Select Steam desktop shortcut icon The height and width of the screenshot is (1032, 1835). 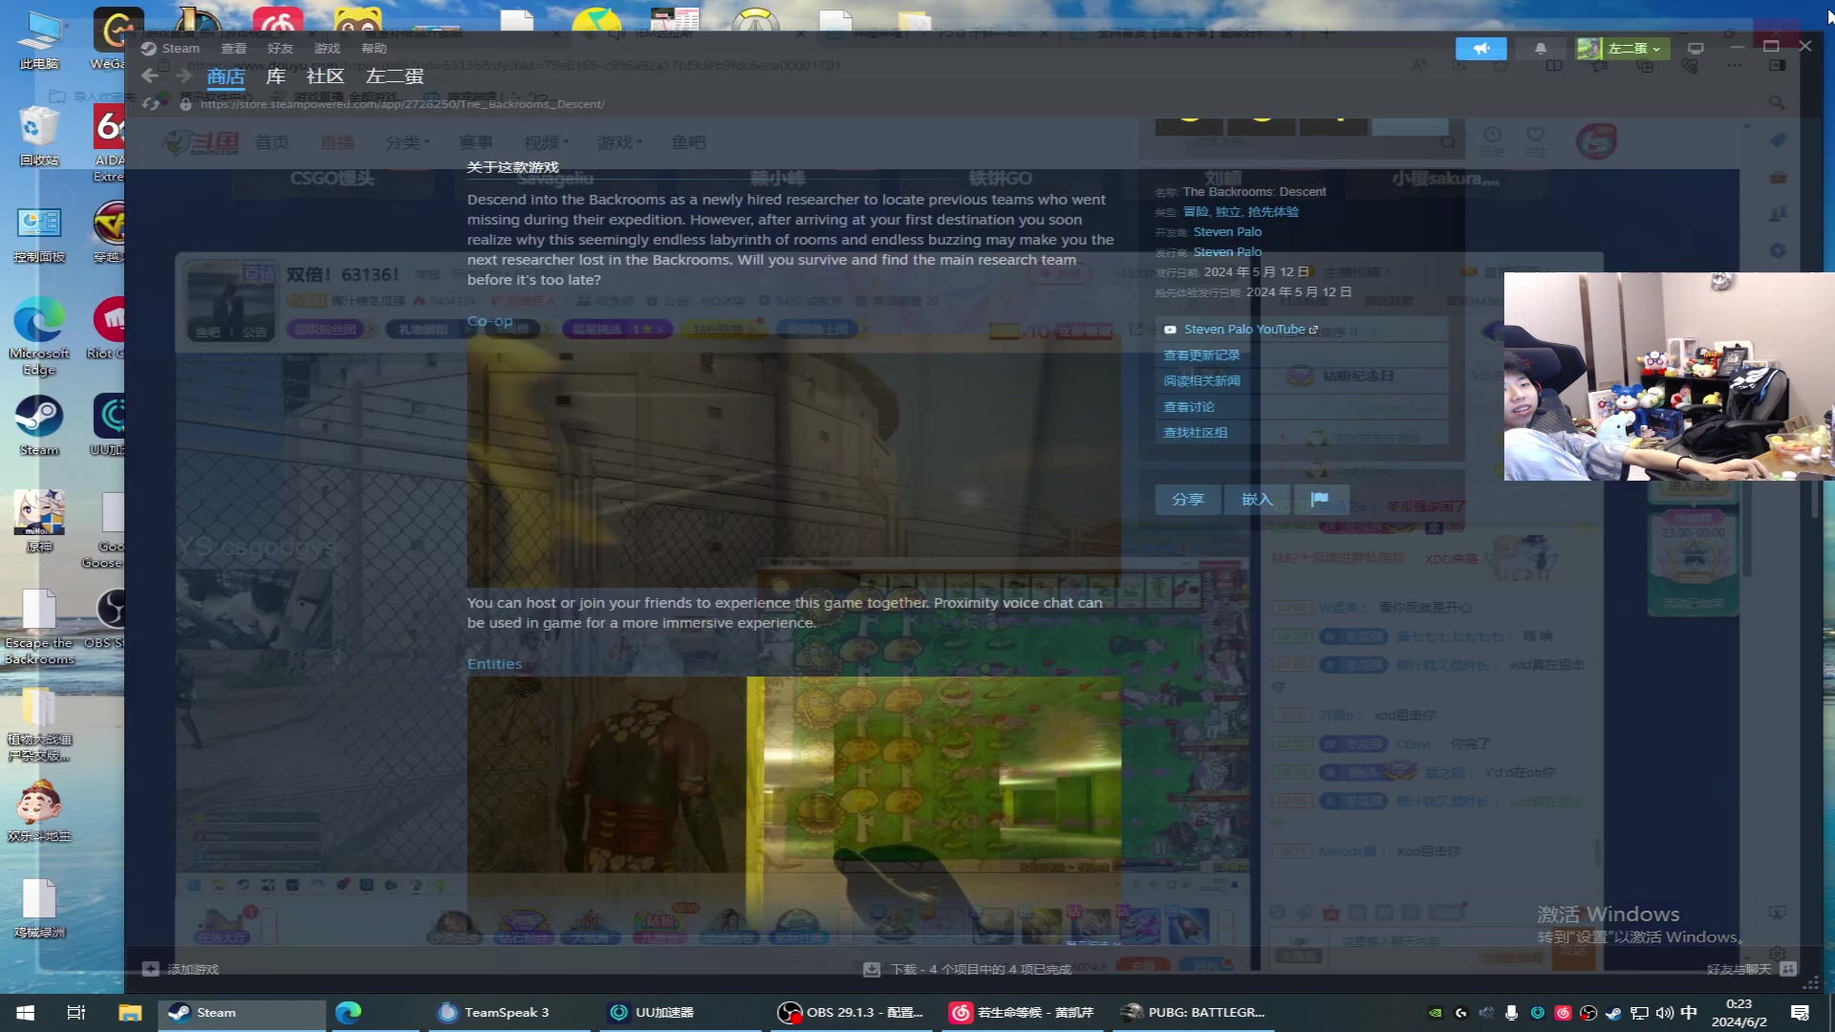coord(39,426)
